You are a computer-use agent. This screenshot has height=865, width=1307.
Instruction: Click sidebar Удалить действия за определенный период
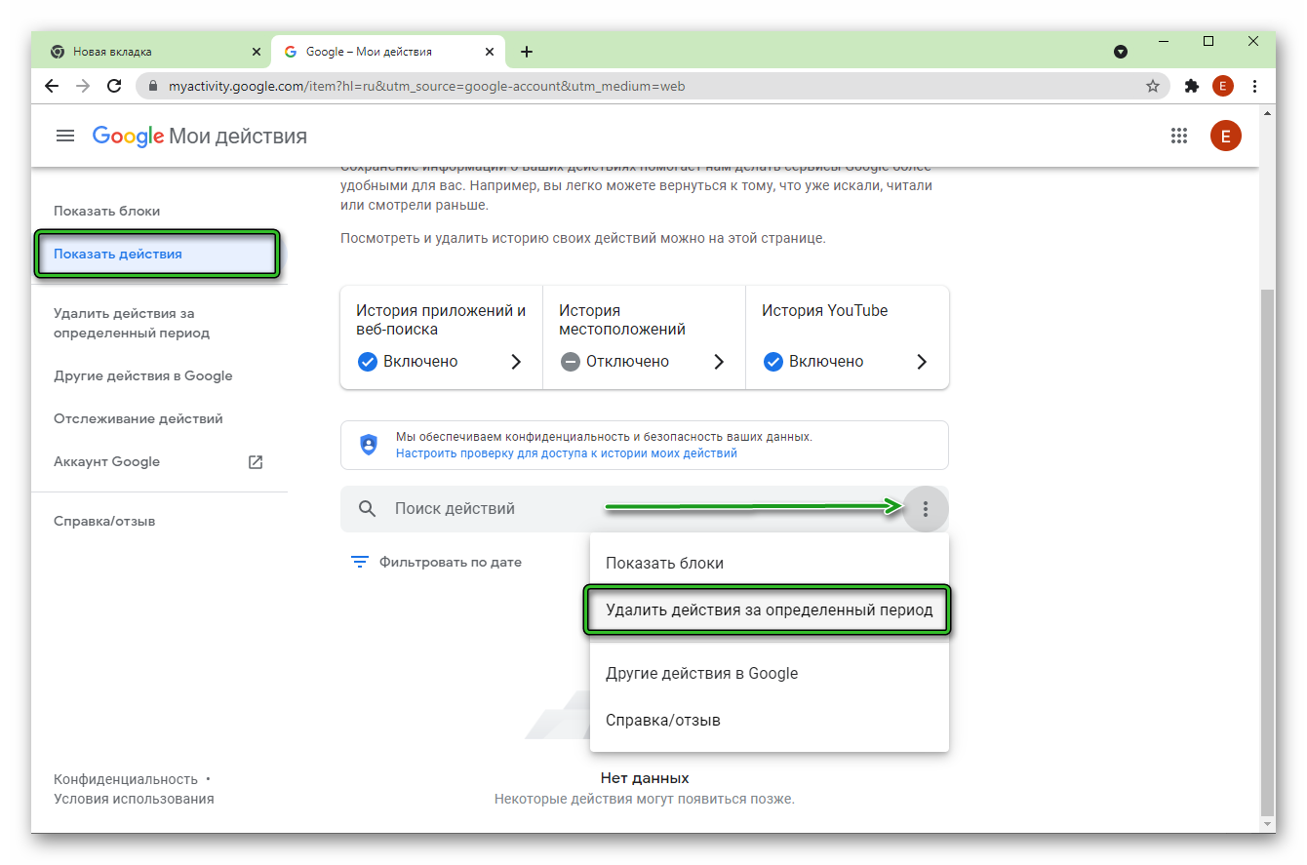pyautogui.click(x=132, y=323)
